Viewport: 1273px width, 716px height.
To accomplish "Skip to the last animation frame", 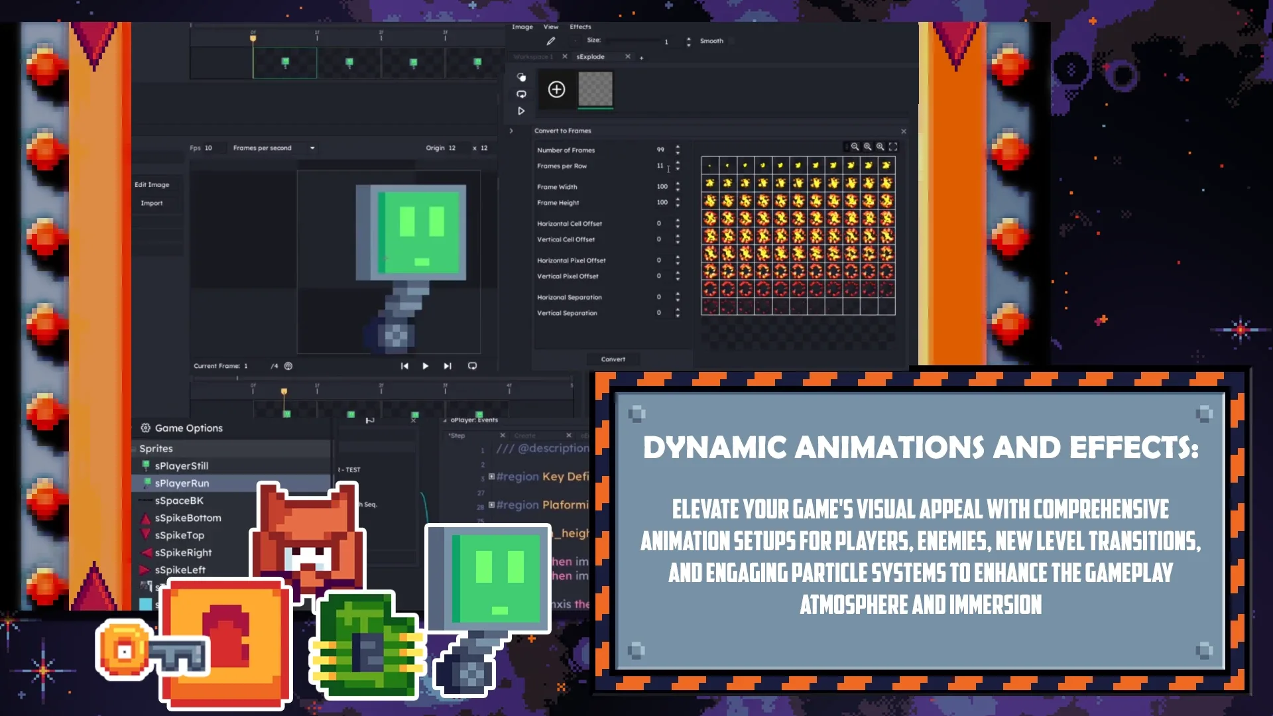I will pyautogui.click(x=446, y=365).
